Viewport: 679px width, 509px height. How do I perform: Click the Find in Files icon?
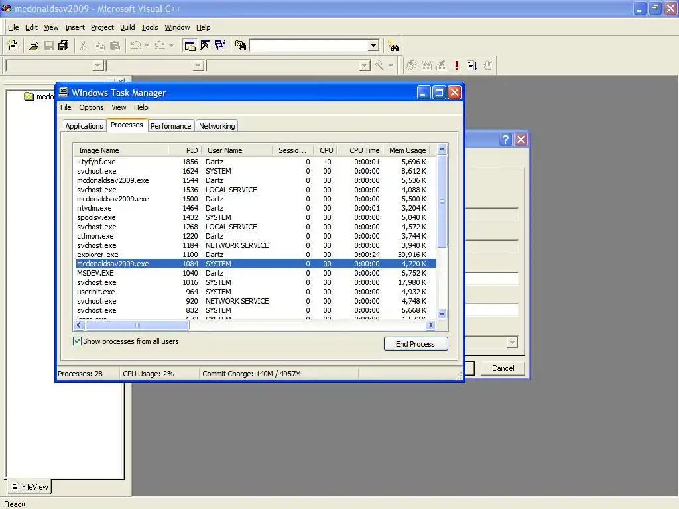[x=240, y=46]
